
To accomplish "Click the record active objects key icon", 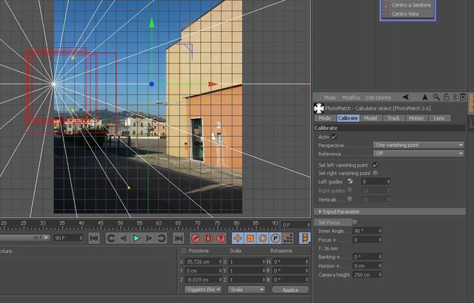I will [x=196, y=238].
